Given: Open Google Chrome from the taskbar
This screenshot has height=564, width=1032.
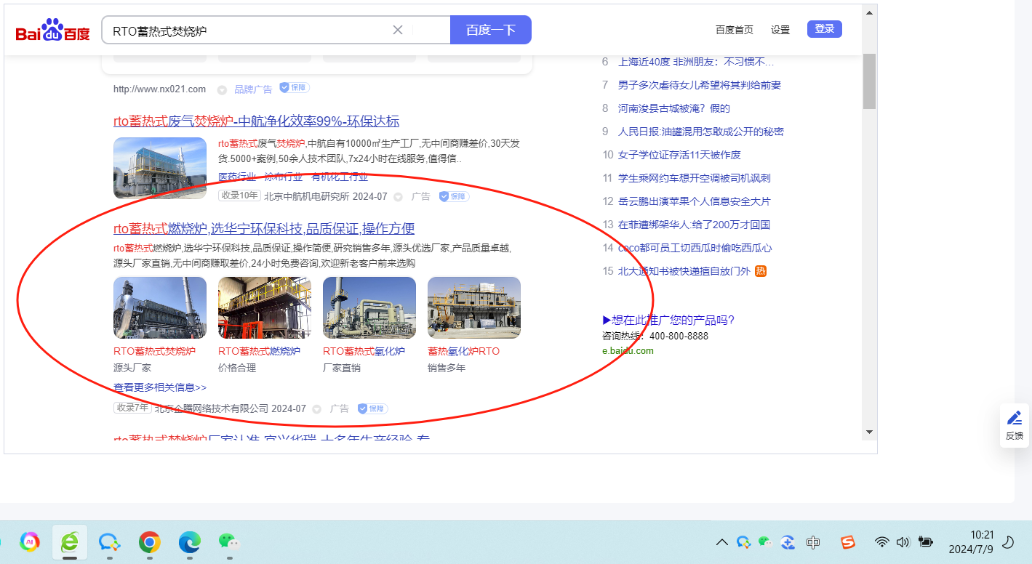Looking at the screenshot, I should 150,541.
